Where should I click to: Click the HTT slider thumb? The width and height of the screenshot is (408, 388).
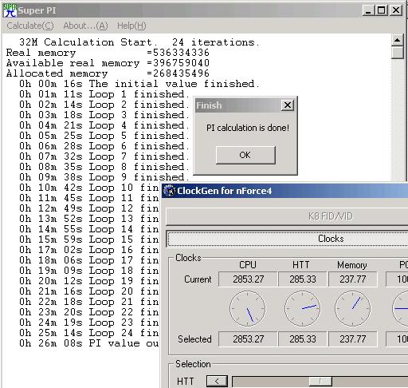[320, 382]
